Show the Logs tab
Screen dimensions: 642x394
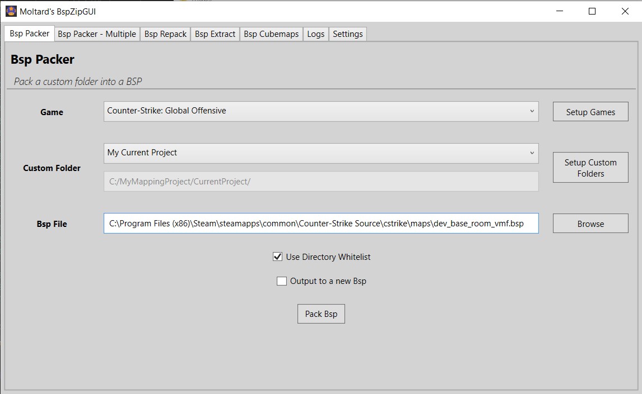click(x=315, y=34)
